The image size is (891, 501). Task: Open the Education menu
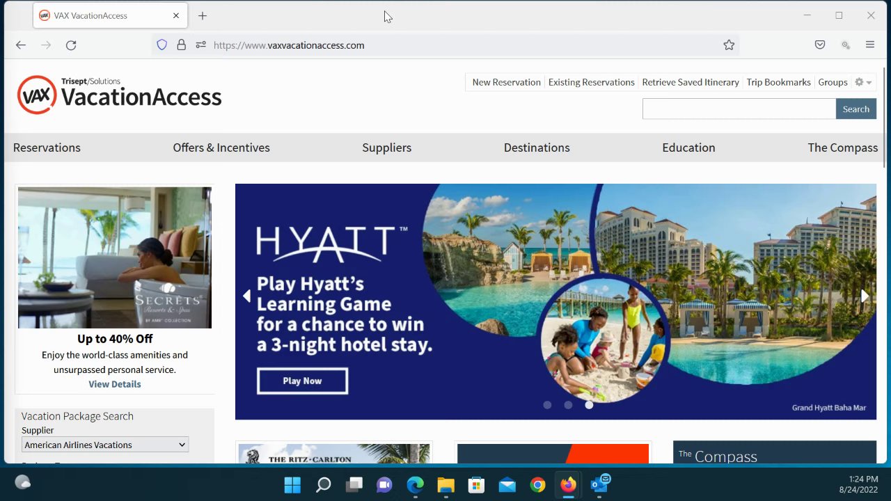688,148
